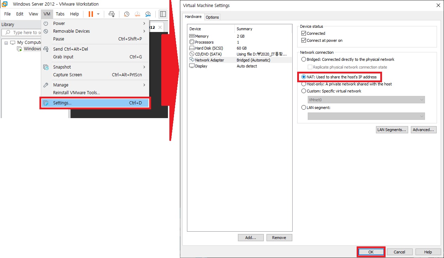Click the orange Suspend VM toolbar icon
The image size is (444, 258).
91,14
